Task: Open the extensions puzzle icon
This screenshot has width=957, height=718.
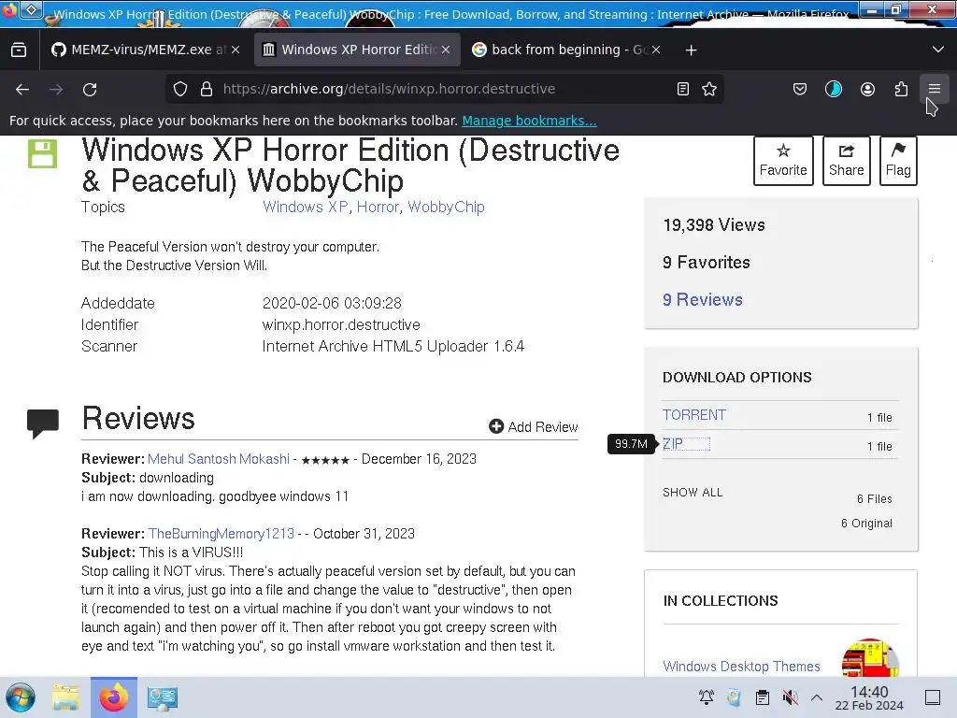Action: coord(901,89)
